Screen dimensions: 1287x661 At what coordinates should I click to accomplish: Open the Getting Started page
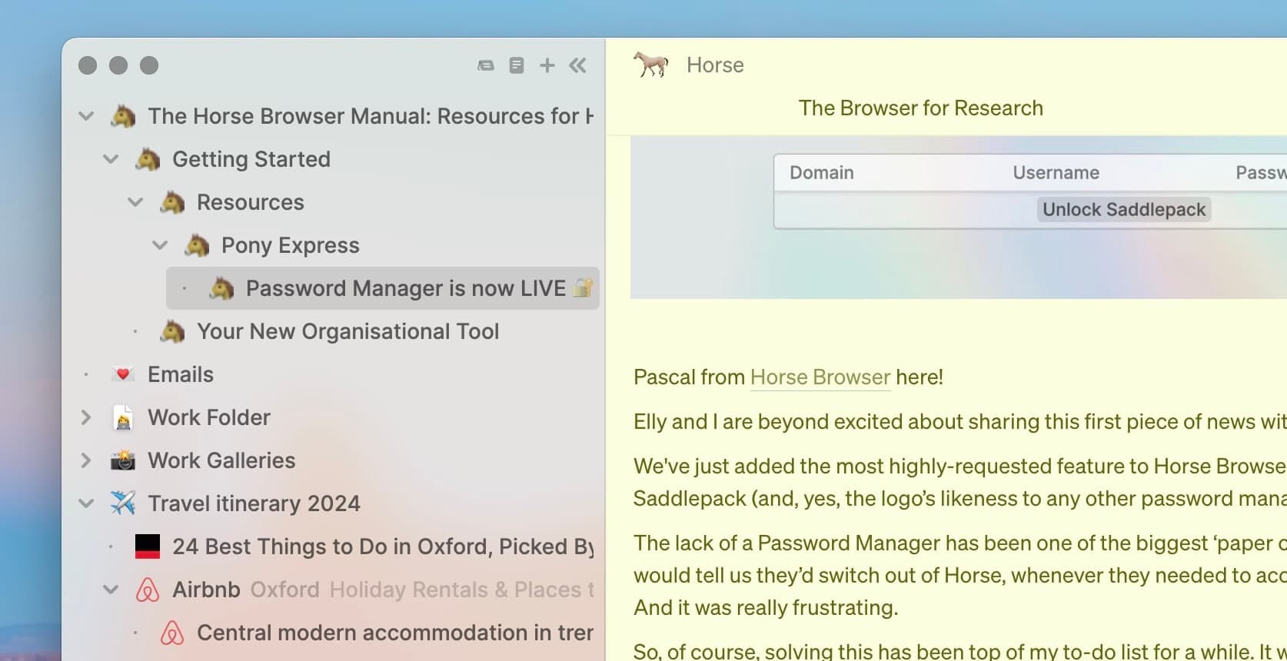click(251, 159)
